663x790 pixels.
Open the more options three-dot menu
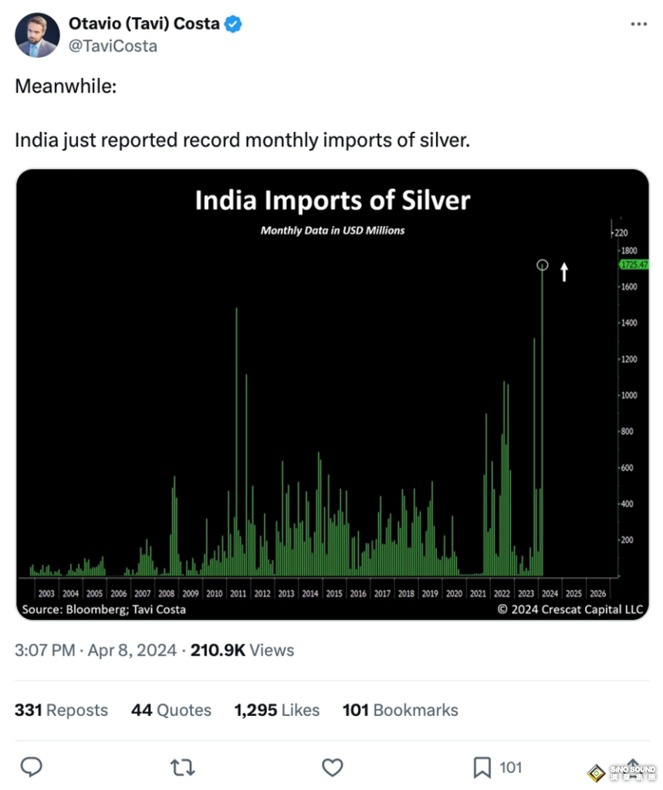[x=638, y=24]
